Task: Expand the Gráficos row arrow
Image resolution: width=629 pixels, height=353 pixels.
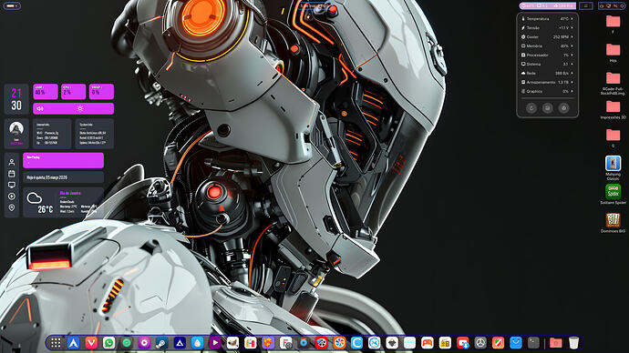Action: click(572, 91)
